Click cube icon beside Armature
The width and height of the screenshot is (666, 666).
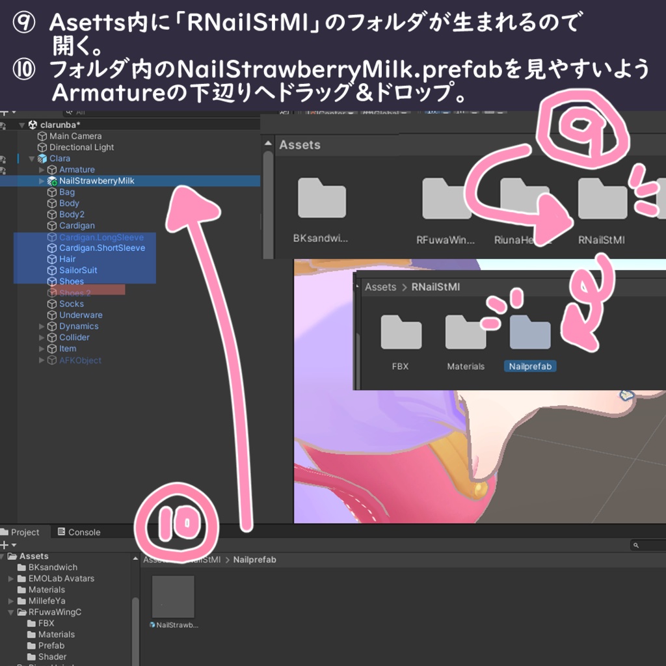[x=52, y=170]
